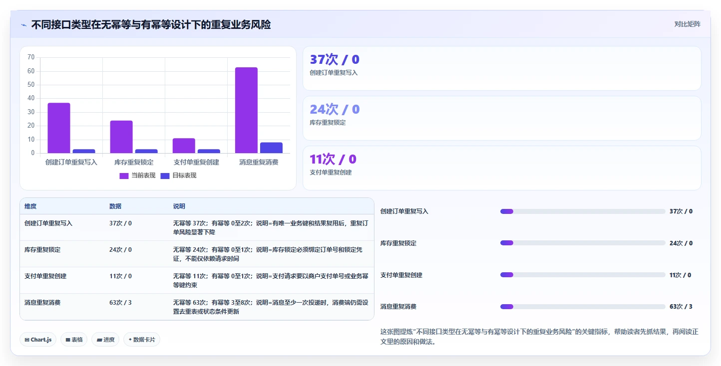Click the summary paragraph starting 这张图提炼
The height and width of the screenshot is (366, 721).
[x=539, y=337]
